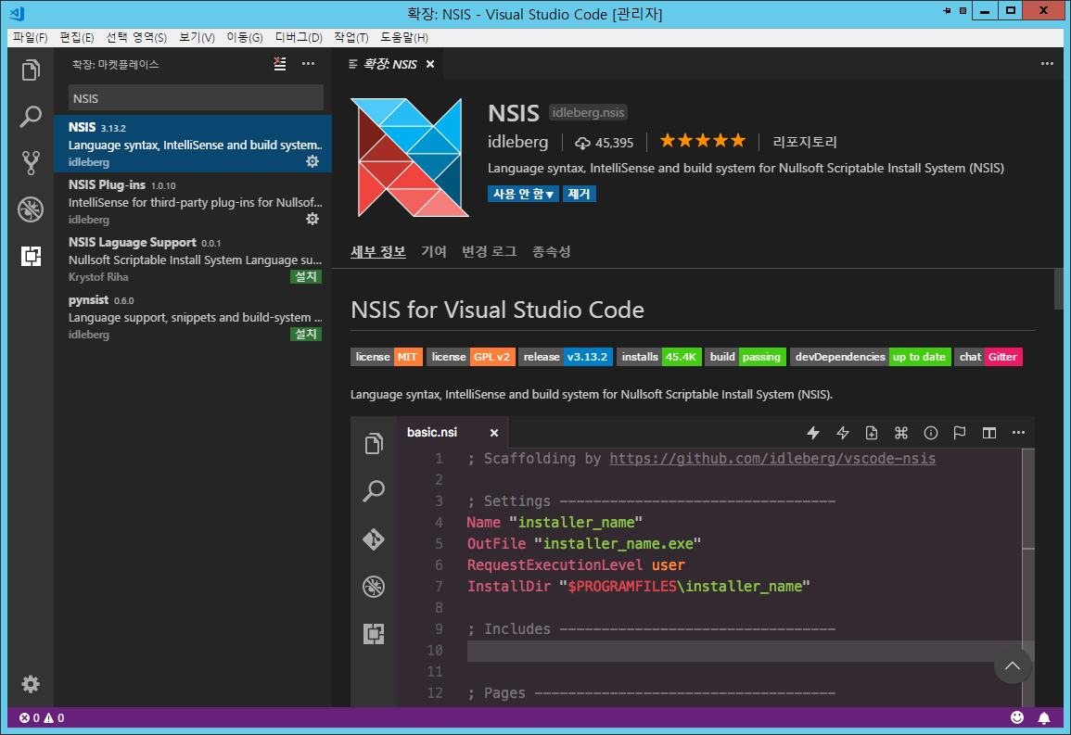The image size is (1071, 735).
Task: Select NSIS Plug-ins in extension list
Action: coord(193,201)
